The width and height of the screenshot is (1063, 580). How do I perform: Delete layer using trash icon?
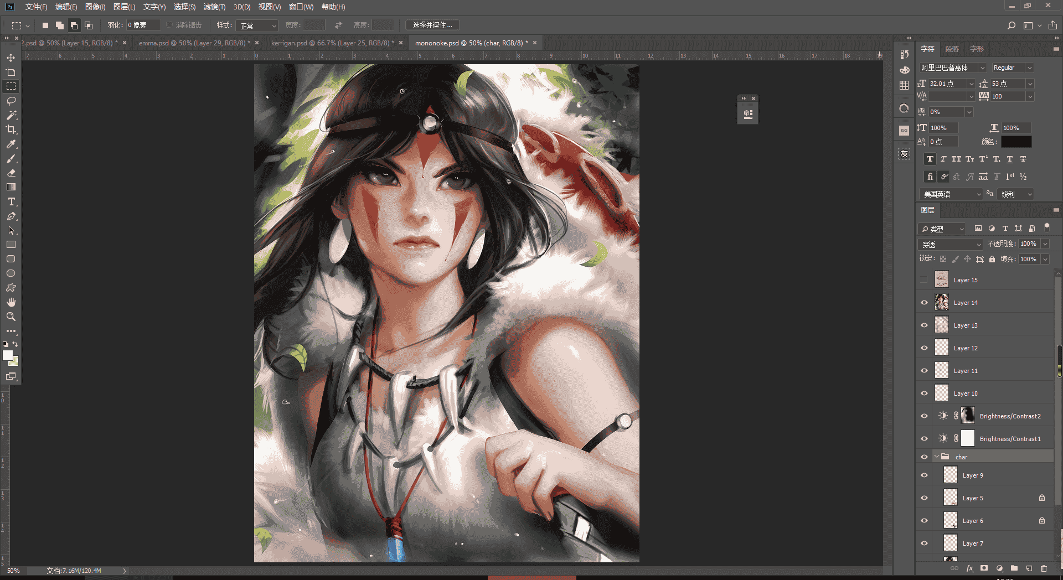tap(1044, 568)
